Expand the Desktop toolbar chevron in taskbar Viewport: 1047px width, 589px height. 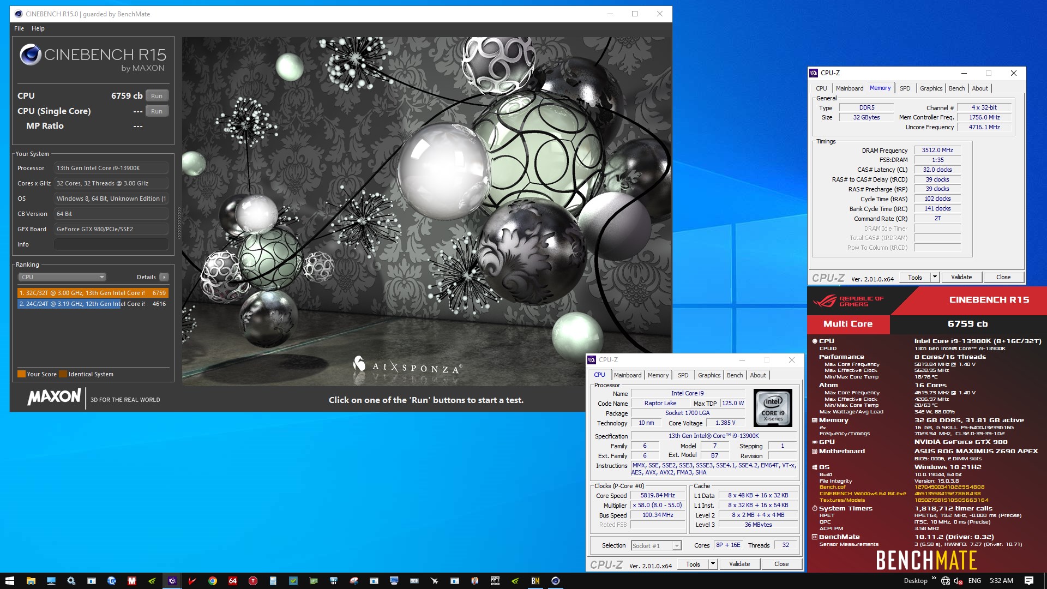tap(934, 579)
